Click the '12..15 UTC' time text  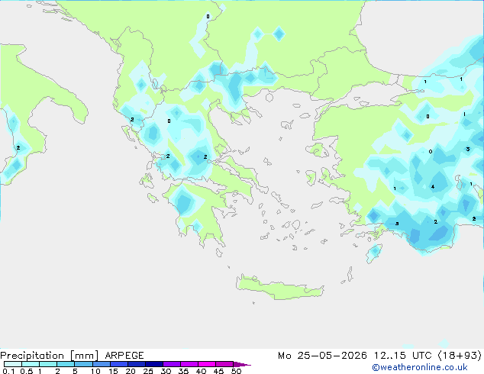coord(402,356)
